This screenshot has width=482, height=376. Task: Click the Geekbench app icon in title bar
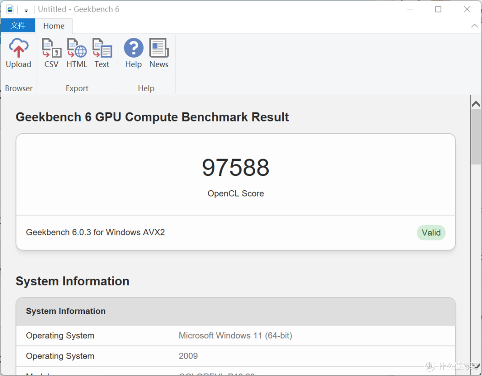[10, 9]
